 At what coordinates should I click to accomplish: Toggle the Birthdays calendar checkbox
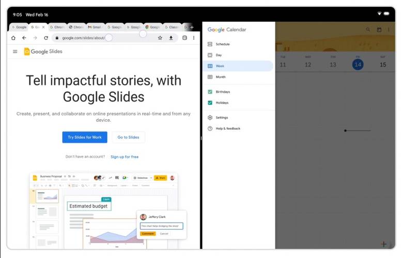point(210,92)
